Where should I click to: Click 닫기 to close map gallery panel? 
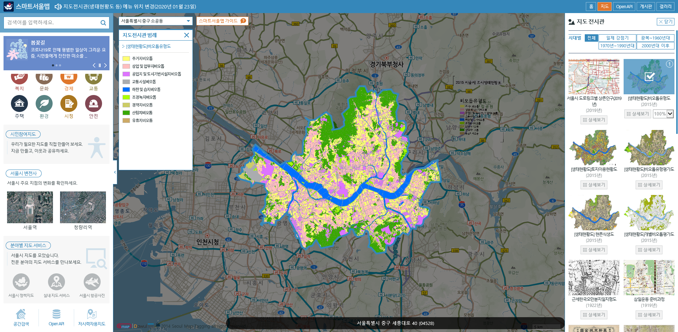point(666,22)
